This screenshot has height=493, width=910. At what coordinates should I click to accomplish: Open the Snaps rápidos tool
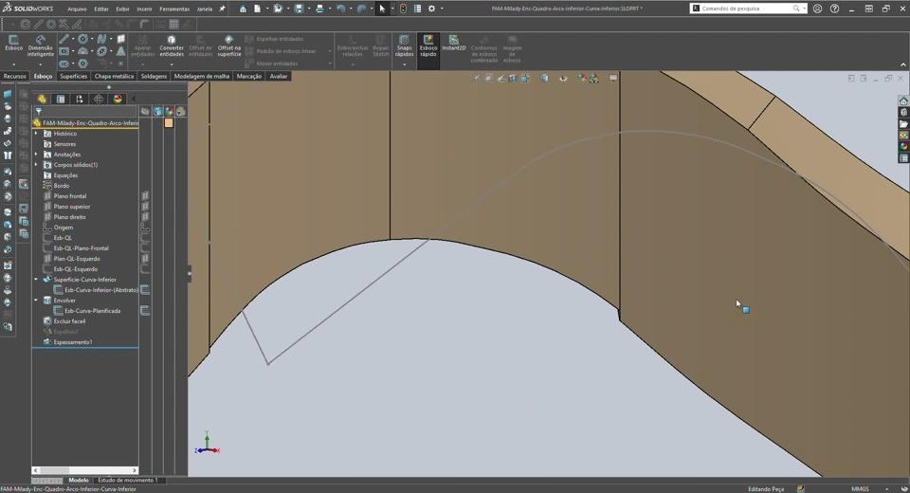(x=405, y=46)
